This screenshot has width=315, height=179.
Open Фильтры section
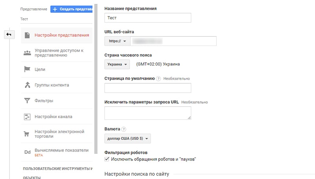(x=57, y=100)
